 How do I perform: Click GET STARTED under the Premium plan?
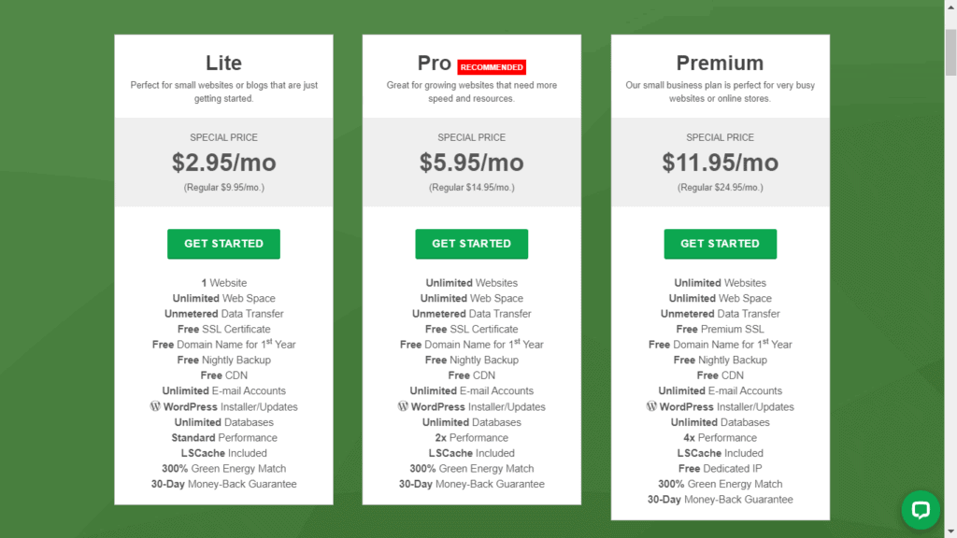click(720, 244)
